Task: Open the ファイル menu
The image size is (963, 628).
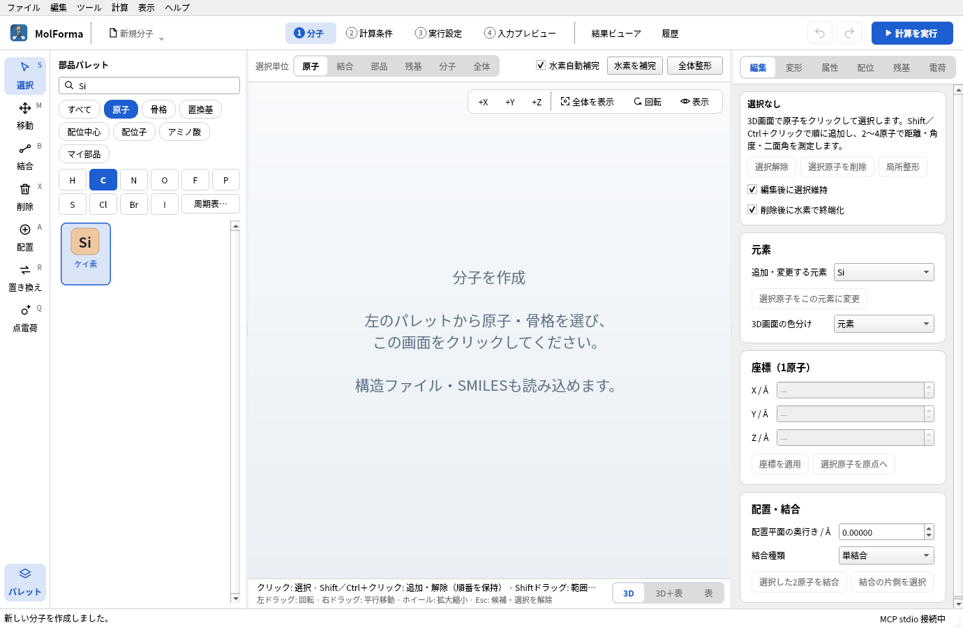Action: 24,8
